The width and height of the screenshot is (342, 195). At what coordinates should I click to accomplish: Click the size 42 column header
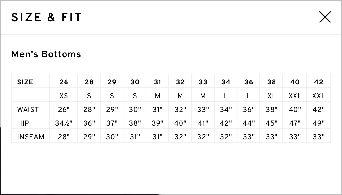[318, 82]
